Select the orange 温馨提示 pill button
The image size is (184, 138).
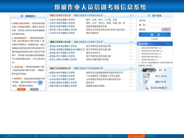pos(21,89)
